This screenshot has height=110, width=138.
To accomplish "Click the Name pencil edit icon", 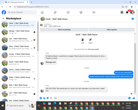I will tap(91, 40).
